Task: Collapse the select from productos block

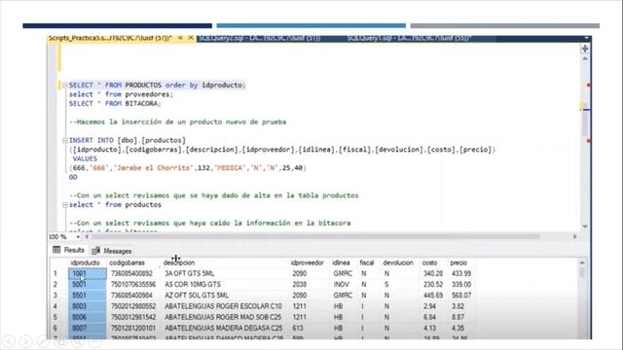Action: [65, 205]
